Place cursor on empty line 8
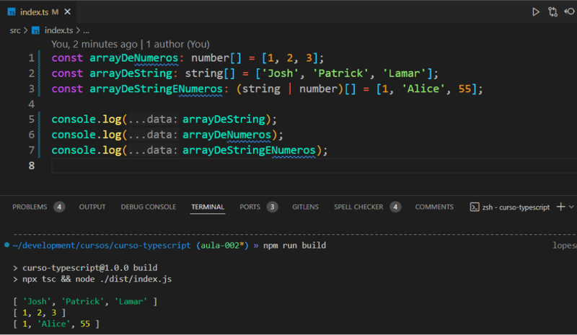Image resolution: width=577 pixels, height=335 pixels. tap(313, 166)
